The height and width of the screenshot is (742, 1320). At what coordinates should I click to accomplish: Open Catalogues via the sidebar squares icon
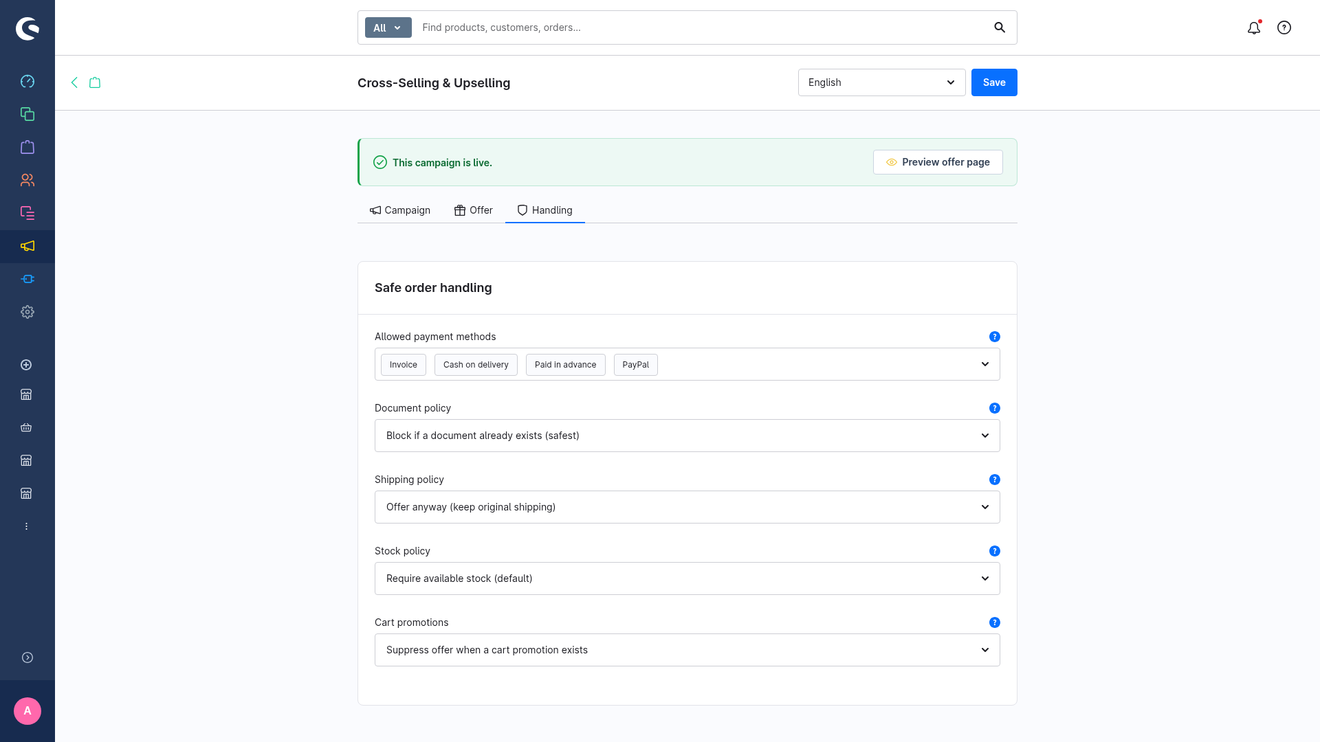tap(27, 114)
